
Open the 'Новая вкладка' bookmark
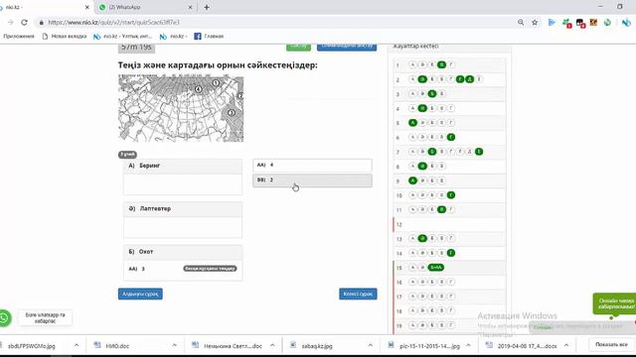point(65,37)
